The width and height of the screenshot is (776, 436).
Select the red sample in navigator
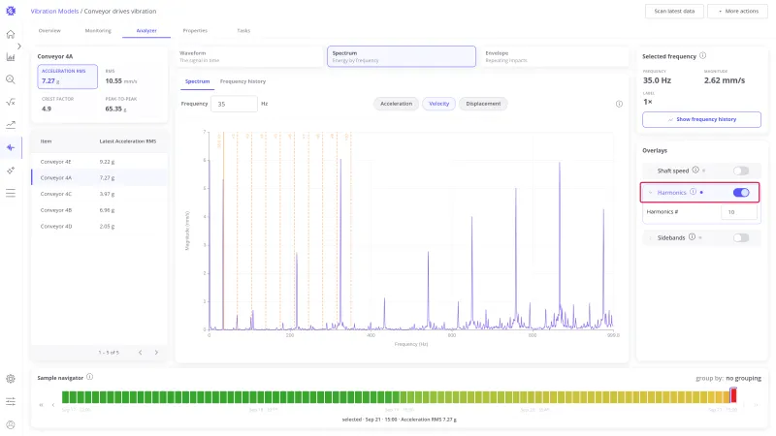733,395
